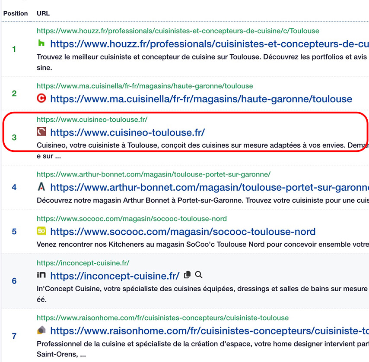Click the URL column header
Viewport: 369px width, 362px height.
43,13
